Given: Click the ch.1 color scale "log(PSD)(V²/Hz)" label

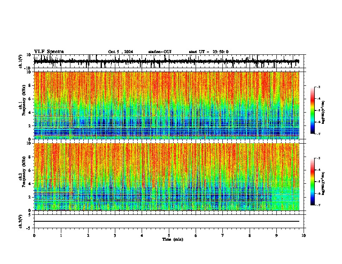Looking at the screenshot, I should click(323, 113).
